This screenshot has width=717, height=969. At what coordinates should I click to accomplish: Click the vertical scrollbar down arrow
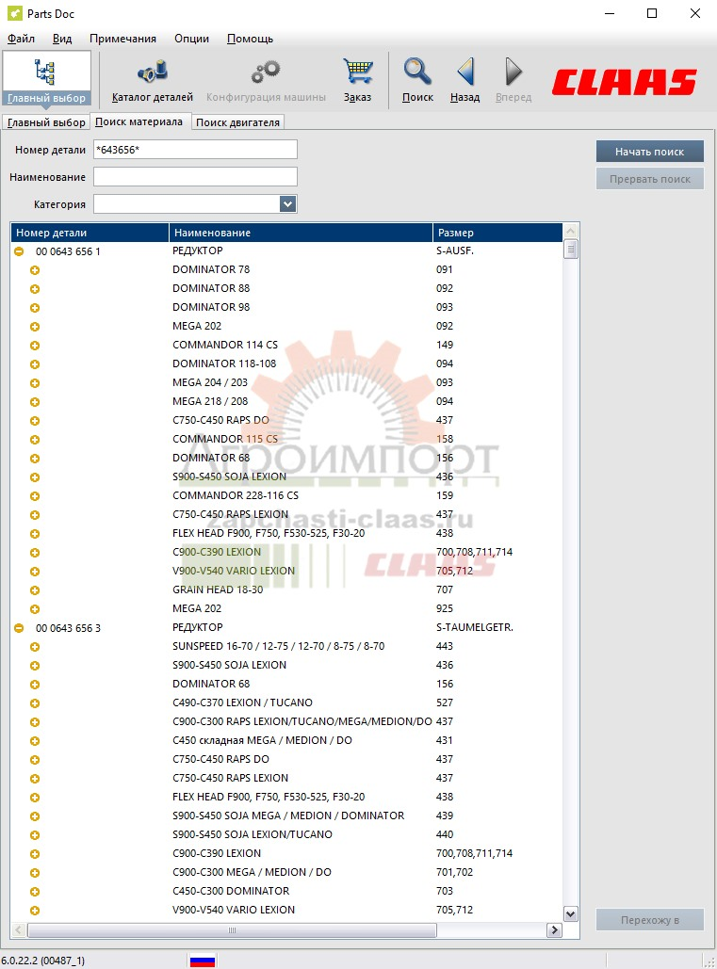571,914
